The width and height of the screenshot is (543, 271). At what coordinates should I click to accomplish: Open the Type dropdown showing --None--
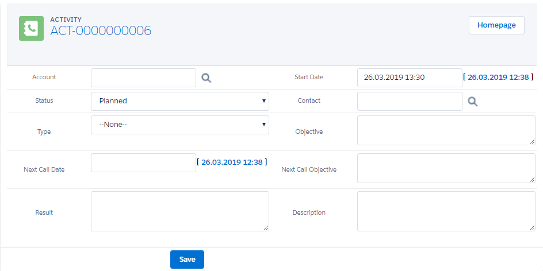pos(179,125)
